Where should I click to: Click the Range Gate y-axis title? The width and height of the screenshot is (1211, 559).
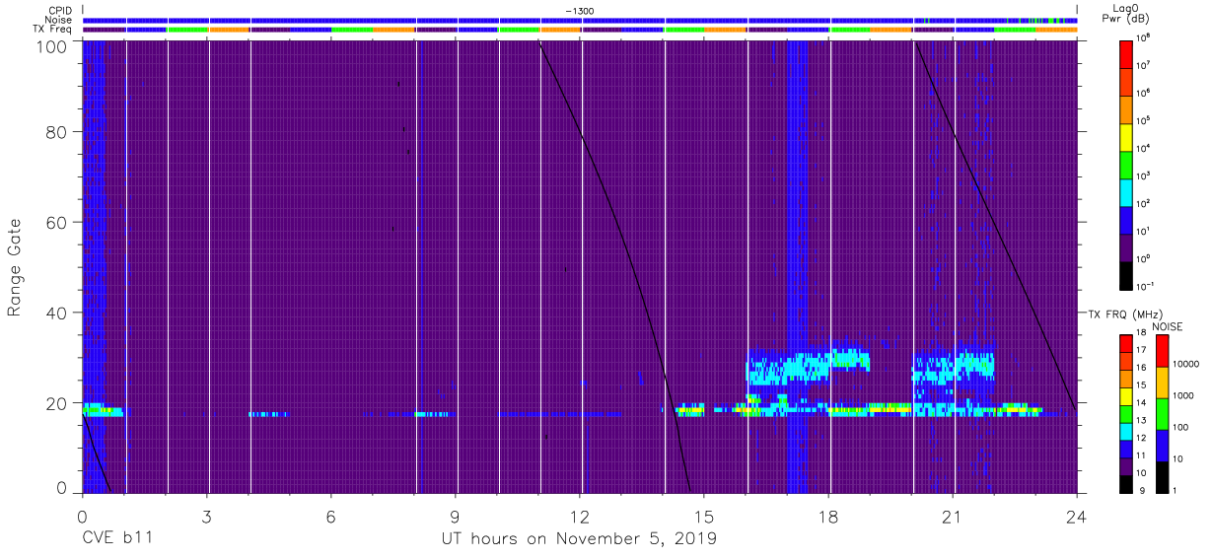pyautogui.click(x=15, y=268)
